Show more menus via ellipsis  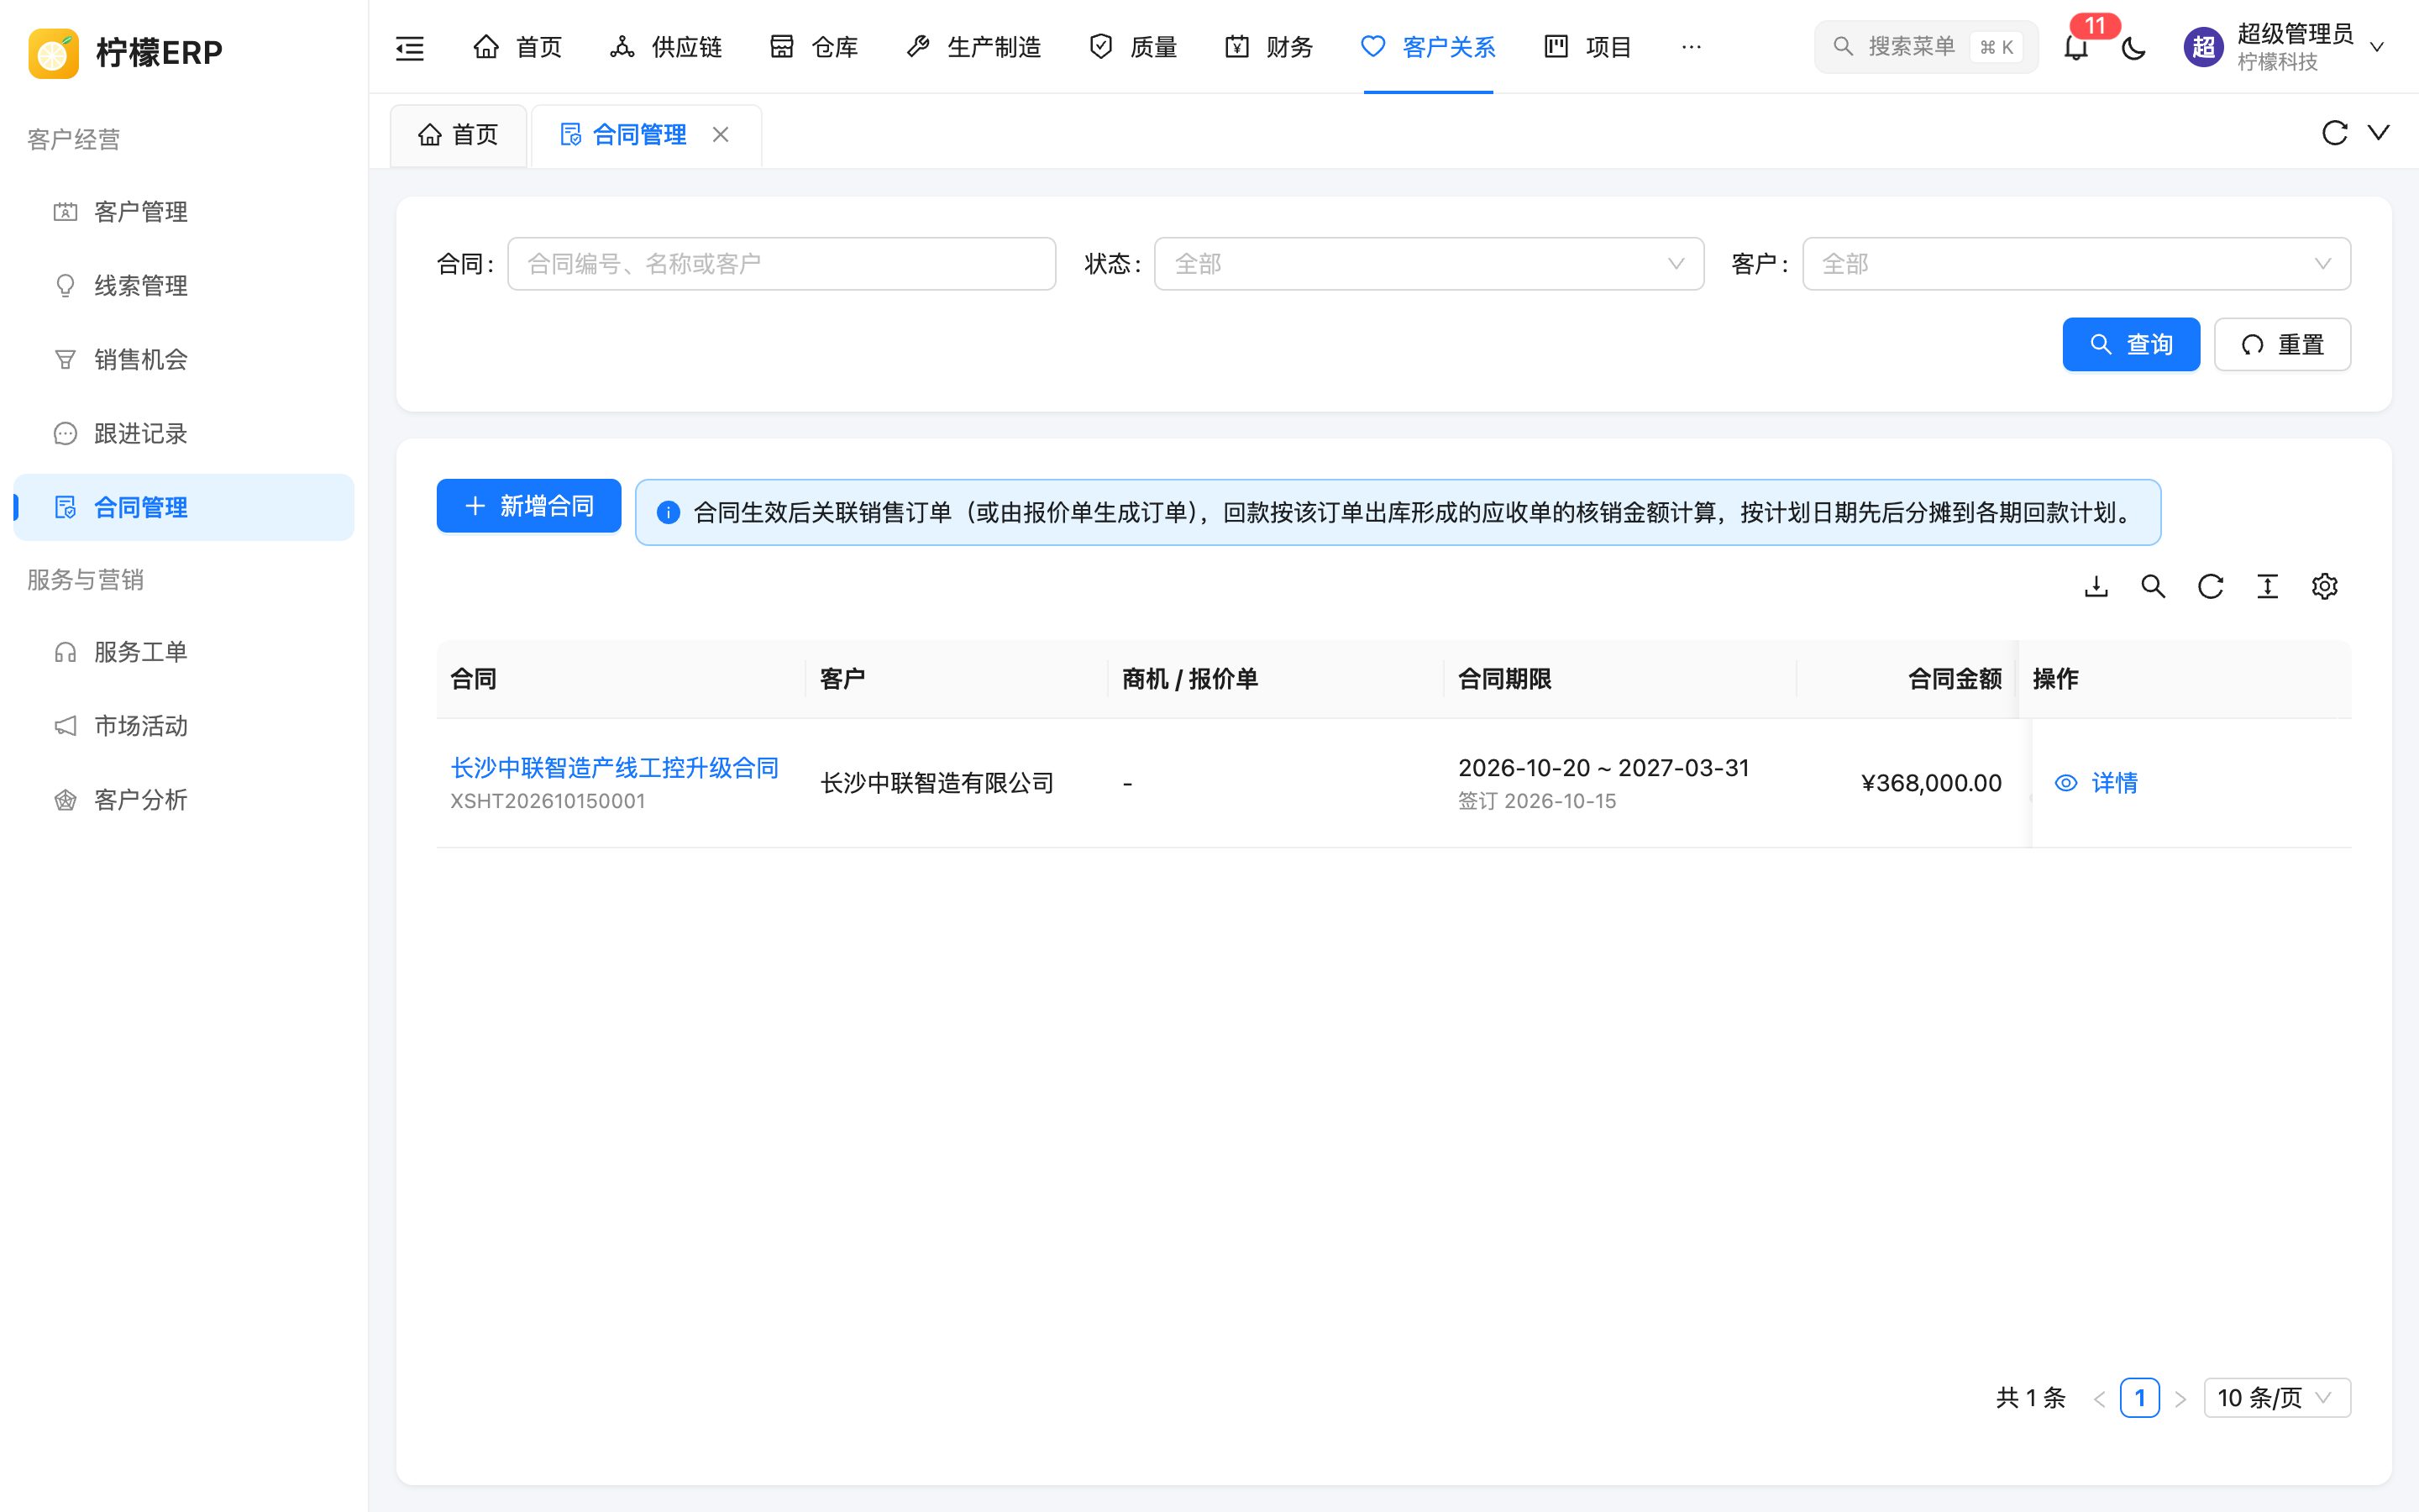click(x=1692, y=47)
